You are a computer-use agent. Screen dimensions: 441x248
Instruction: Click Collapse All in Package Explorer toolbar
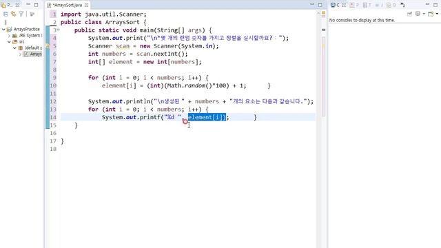(x=6, y=14)
